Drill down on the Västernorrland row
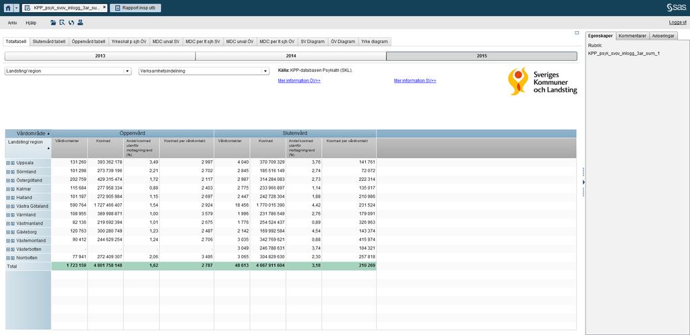Image resolution: width=690 pixels, height=335 pixels. pyautogui.click(x=13, y=240)
